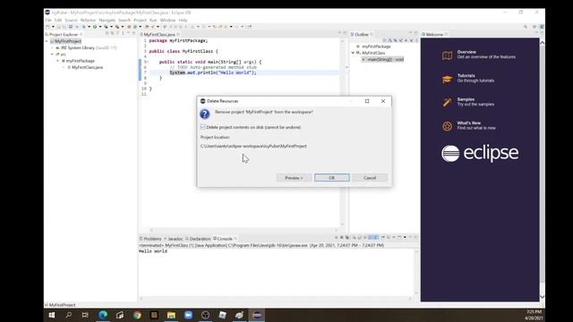Collapse the src folder node

tap(52, 55)
